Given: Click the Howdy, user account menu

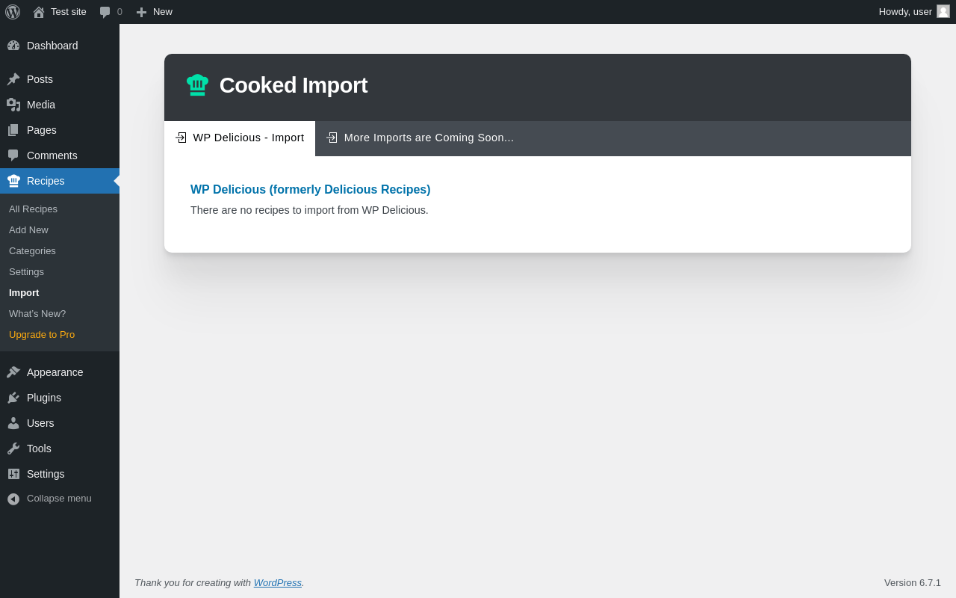Looking at the screenshot, I should pyautogui.click(x=904, y=12).
